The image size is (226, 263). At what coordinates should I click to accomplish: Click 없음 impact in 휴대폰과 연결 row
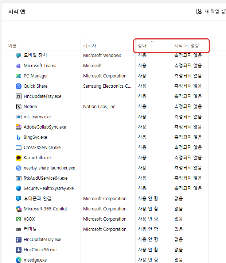pos(179,199)
